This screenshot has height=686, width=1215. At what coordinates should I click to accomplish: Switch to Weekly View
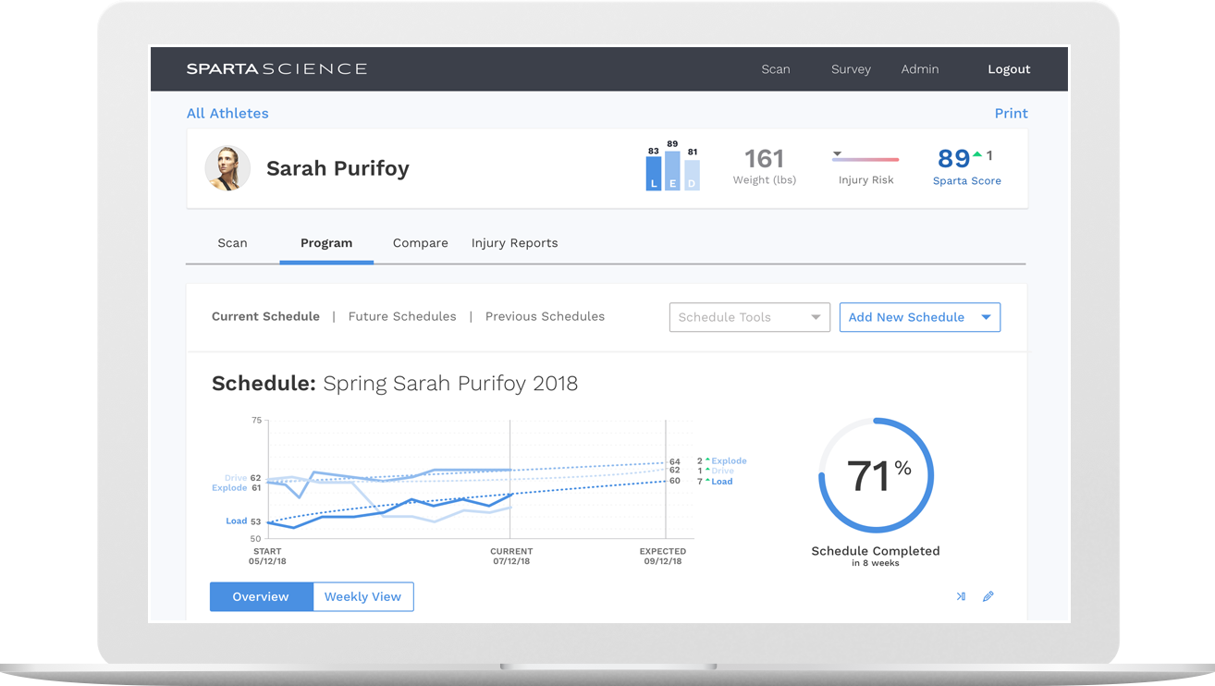pos(362,596)
